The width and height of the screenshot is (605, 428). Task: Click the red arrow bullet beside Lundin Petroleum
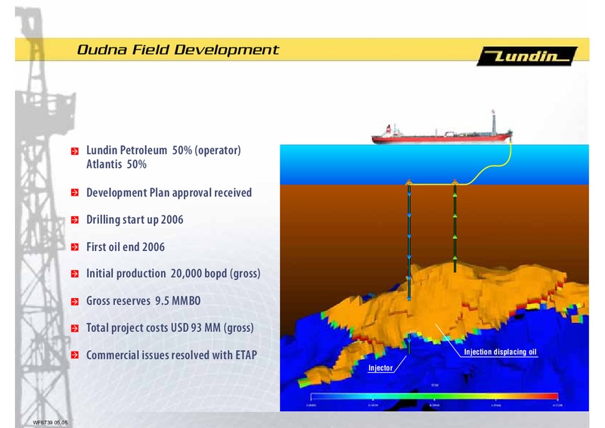[75, 151]
